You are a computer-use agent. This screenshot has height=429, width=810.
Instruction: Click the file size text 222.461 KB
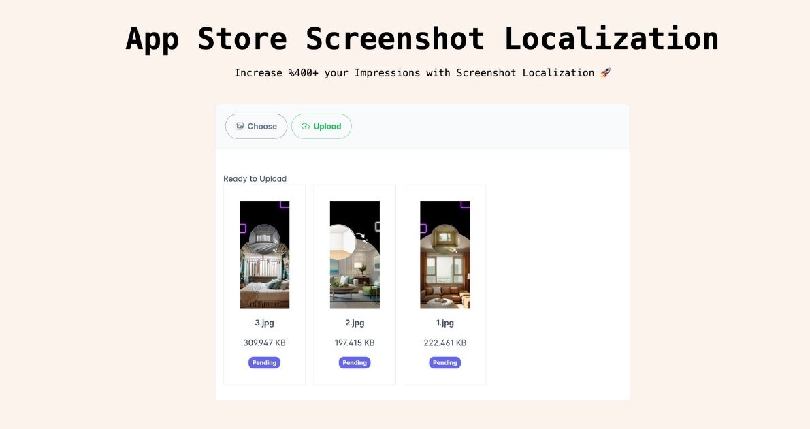tap(444, 343)
